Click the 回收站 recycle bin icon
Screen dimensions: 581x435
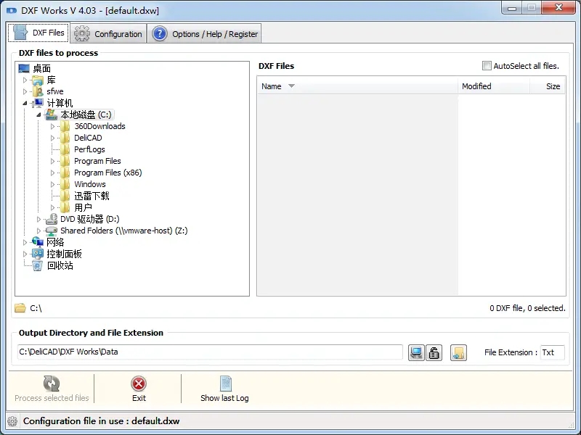pos(38,265)
